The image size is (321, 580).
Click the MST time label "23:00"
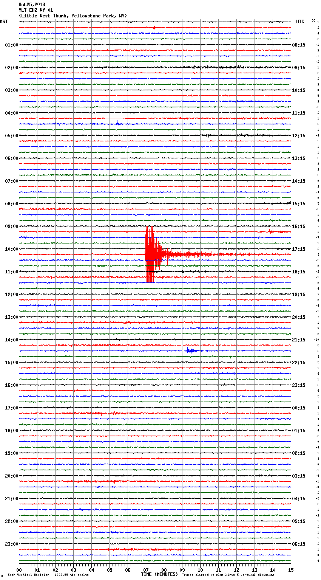click(11, 544)
